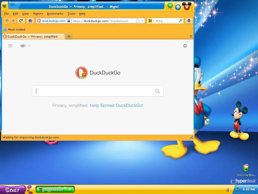Open the History menu
Screen dimensions: 258x194
pos(38,14)
